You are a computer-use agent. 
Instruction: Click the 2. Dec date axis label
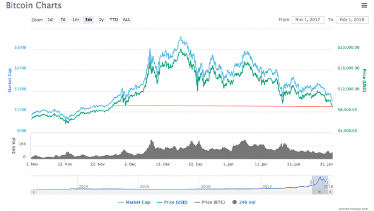(130, 164)
